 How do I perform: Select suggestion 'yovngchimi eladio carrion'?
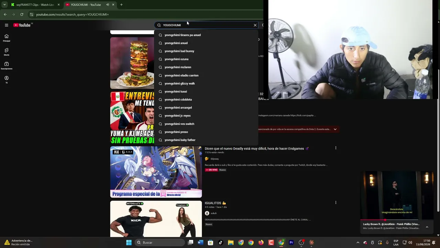point(206,75)
